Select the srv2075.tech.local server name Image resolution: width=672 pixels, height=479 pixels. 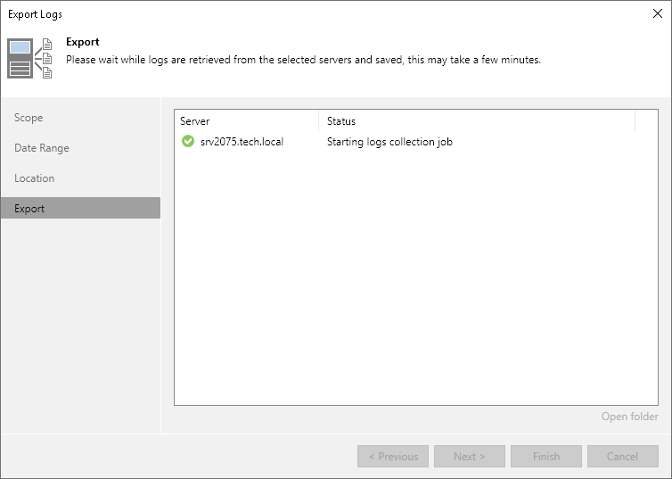coord(242,142)
